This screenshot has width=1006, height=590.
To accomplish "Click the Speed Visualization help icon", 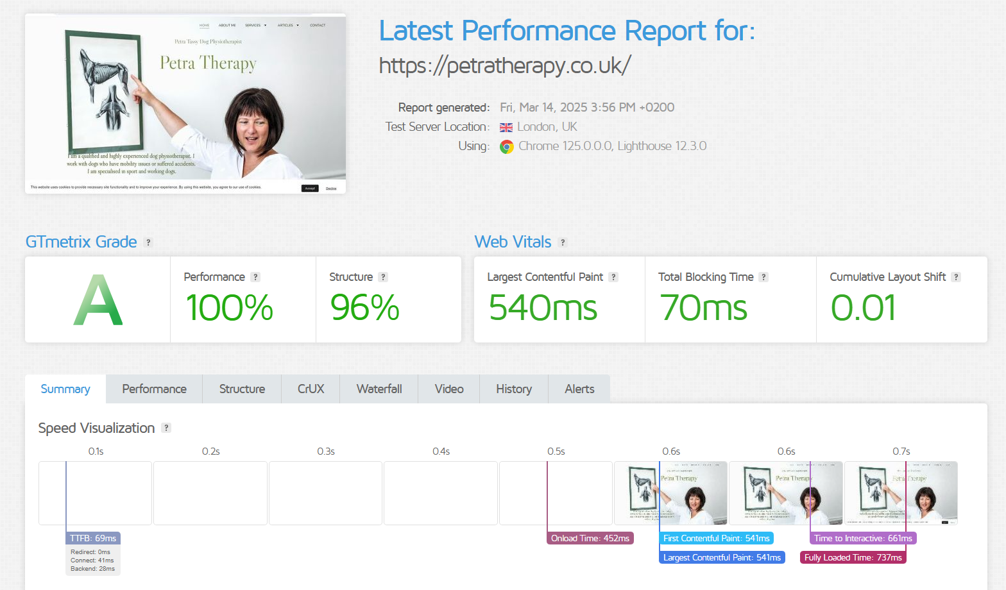I will (166, 428).
